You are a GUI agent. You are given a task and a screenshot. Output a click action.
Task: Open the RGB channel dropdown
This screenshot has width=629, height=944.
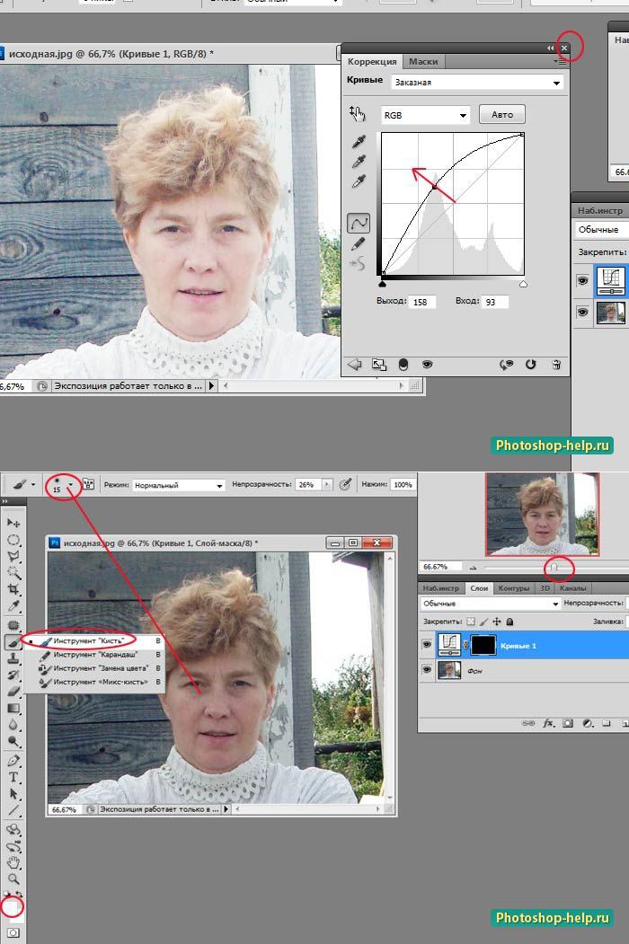[x=425, y=115]
